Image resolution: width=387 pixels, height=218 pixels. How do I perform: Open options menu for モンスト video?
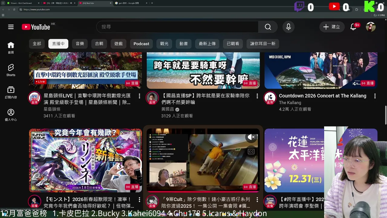(139, 200)
